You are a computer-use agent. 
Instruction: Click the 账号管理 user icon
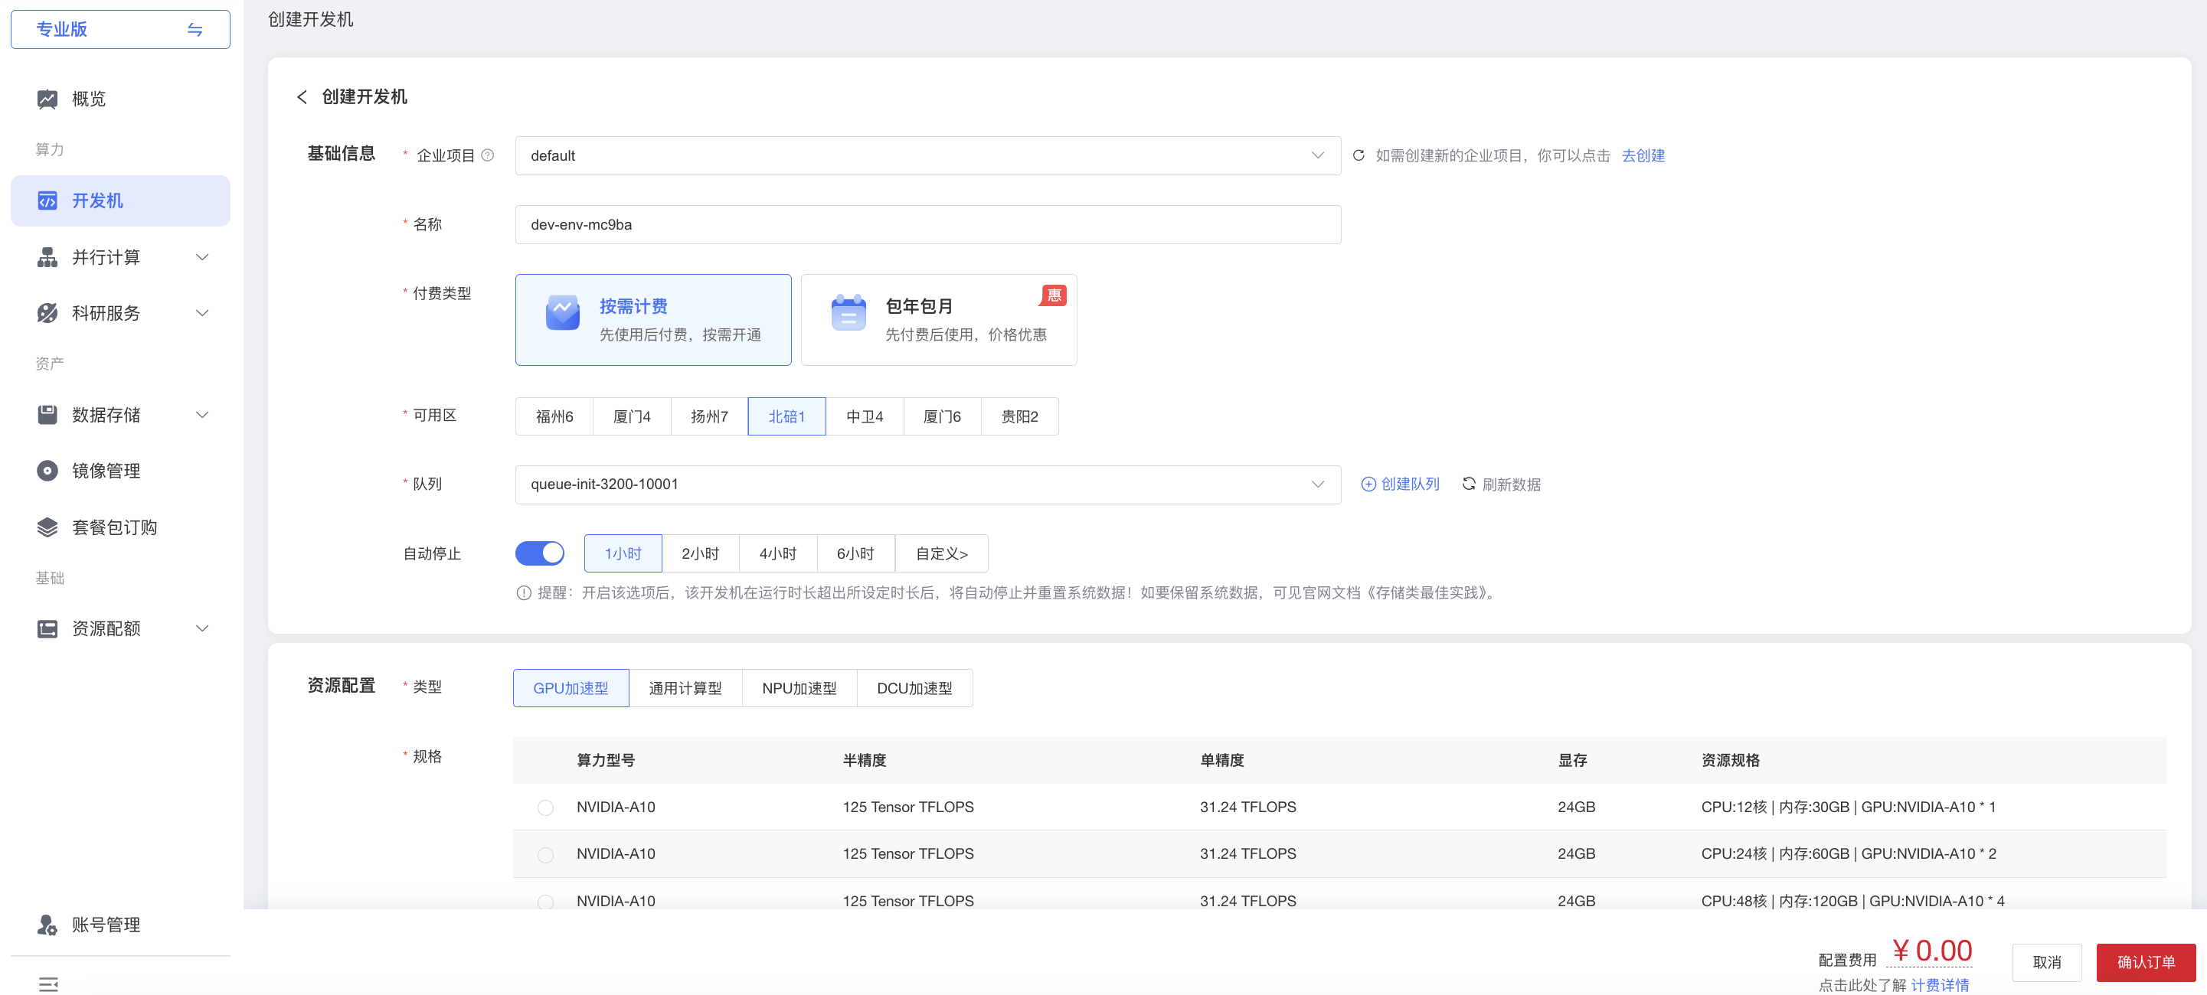[47, 924]
